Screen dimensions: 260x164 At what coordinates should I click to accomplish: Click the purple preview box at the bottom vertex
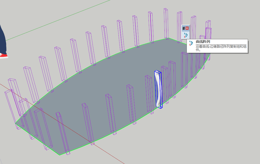click(63, 133)
